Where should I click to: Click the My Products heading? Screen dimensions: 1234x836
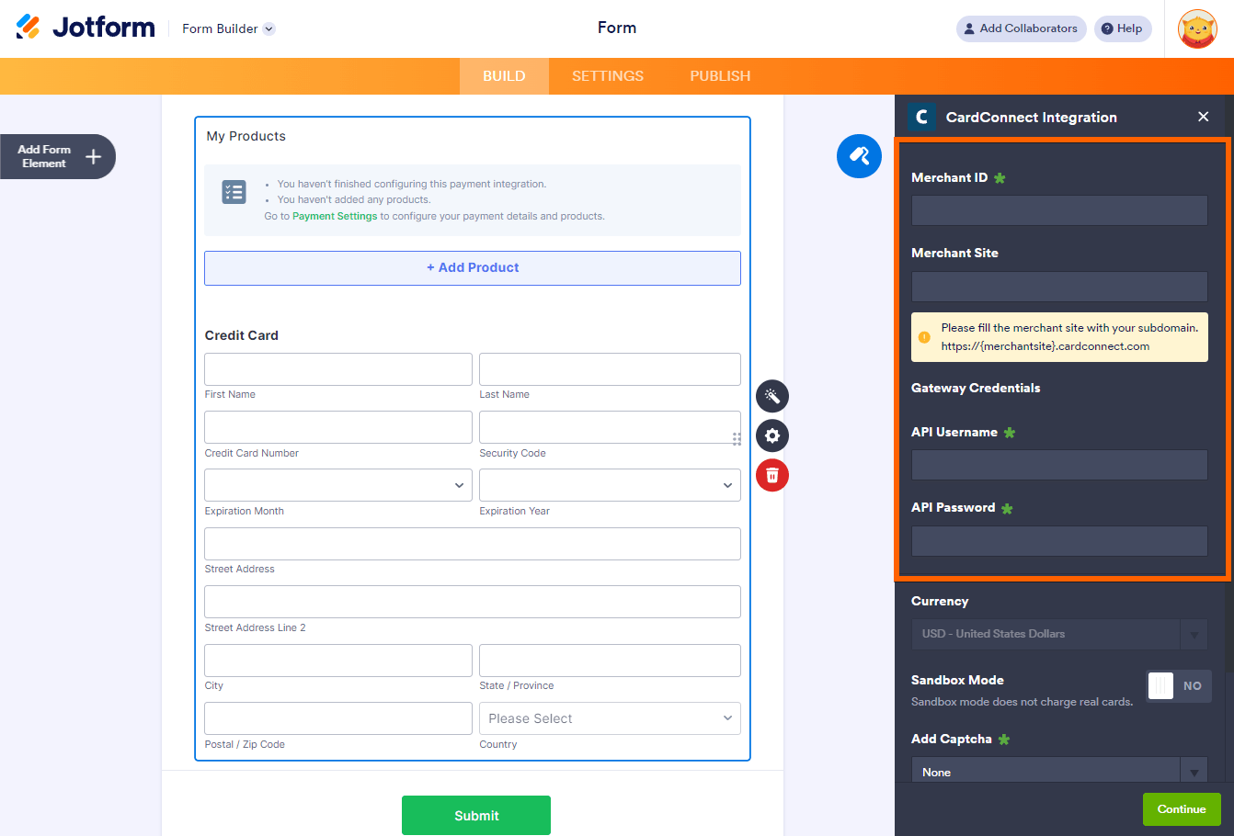246,136
